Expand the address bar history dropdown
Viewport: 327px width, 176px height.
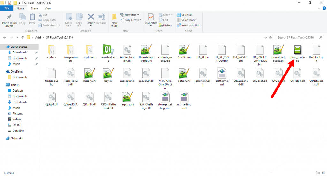tap(265, 38)
